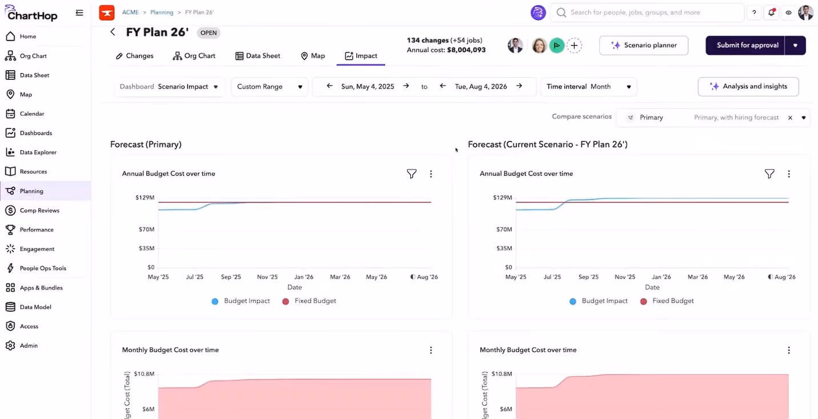Screen dimensions: 818x419
Task: Click the Tue, Aug 4, 2026 end date
Action: pos(481,87)
